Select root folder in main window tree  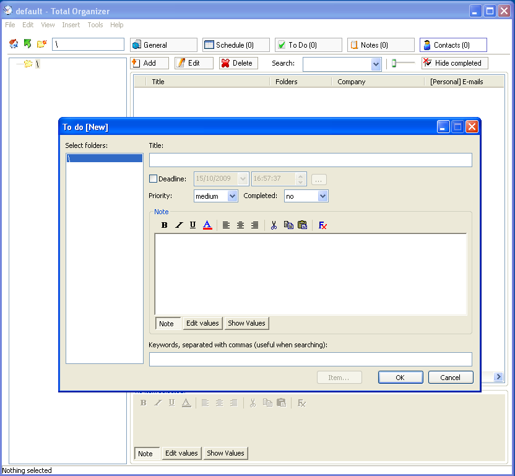click(x=37, y=64)
